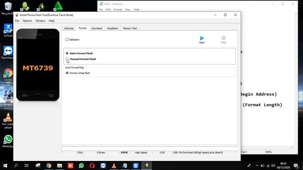Open TeamViewer from the taskbar

point(103,166)
